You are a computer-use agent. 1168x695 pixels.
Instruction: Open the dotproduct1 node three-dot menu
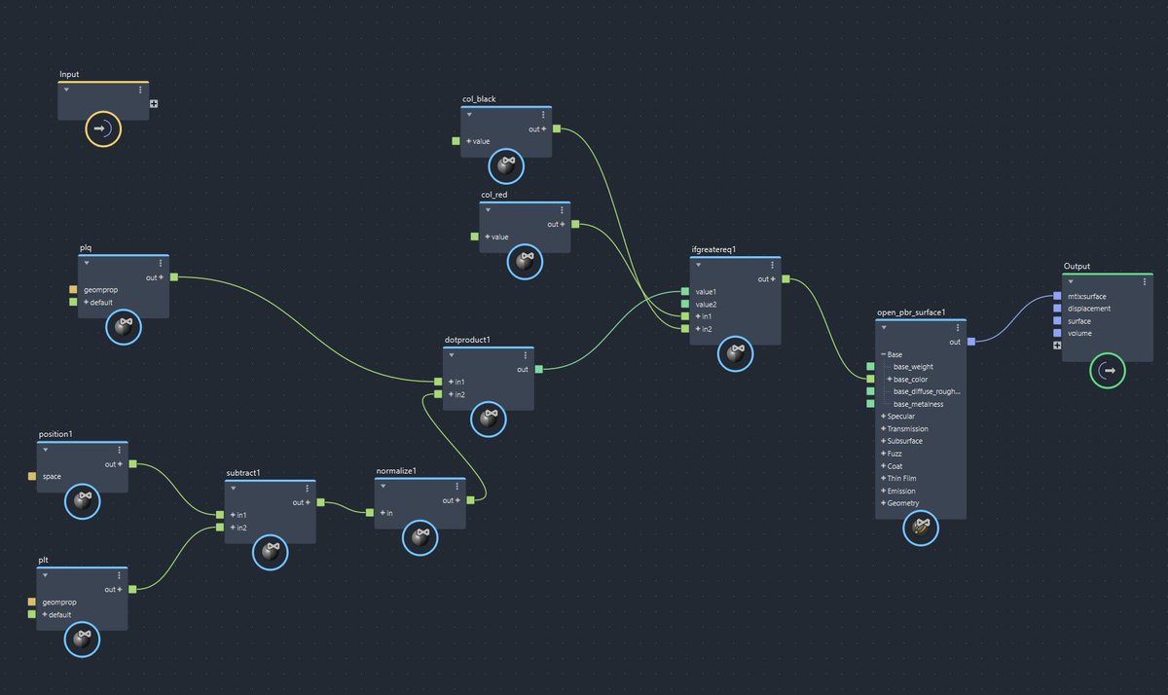pyautogui.click(x=526, y=355)
